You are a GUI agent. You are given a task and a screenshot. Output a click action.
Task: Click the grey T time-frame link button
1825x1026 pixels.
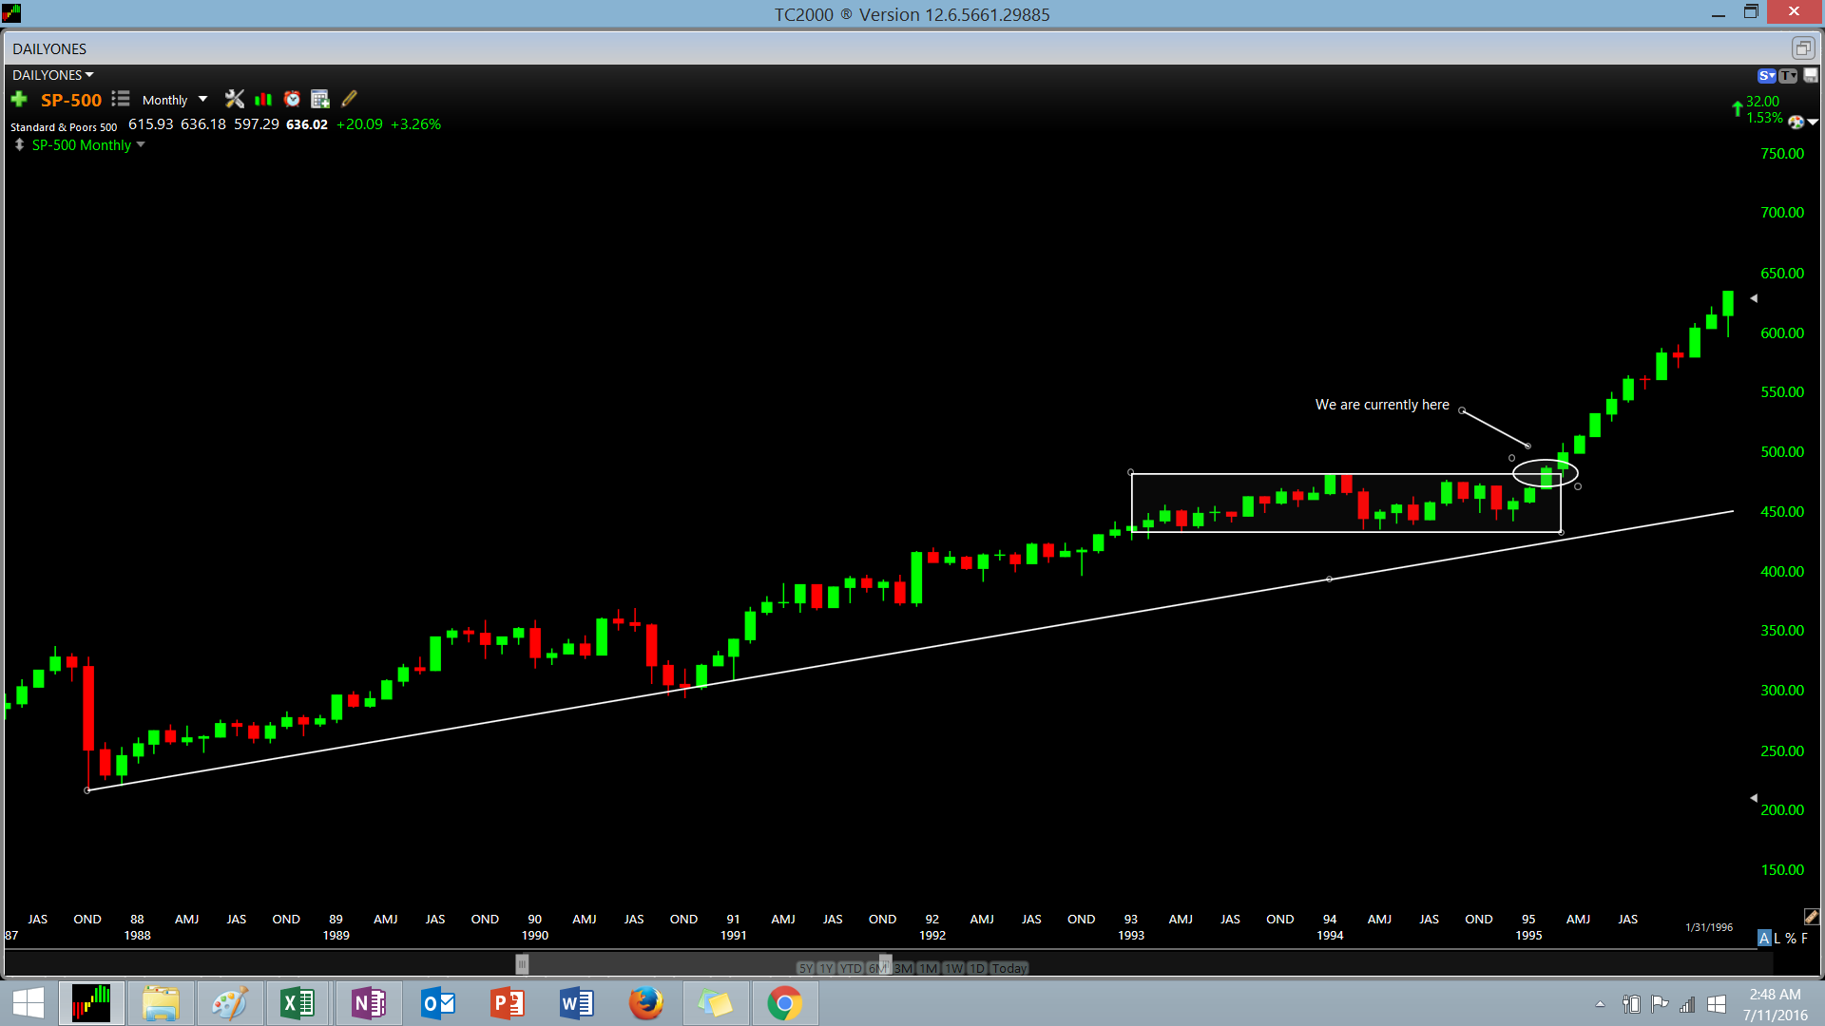click(x=1788, y=76)
